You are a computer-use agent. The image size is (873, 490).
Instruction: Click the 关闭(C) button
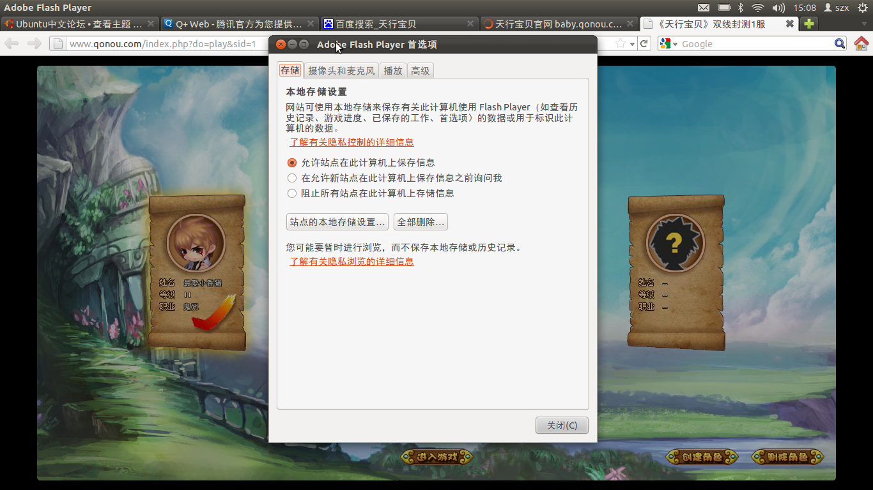(562, 426)
